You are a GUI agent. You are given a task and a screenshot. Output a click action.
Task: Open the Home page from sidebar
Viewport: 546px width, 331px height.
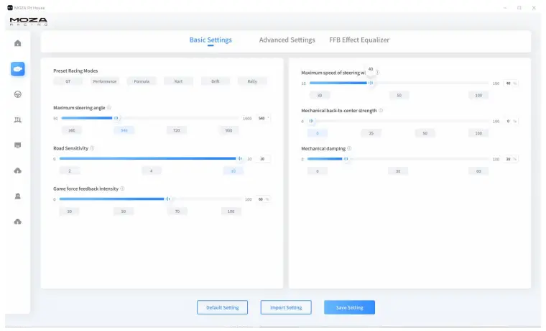click(17, 43)
